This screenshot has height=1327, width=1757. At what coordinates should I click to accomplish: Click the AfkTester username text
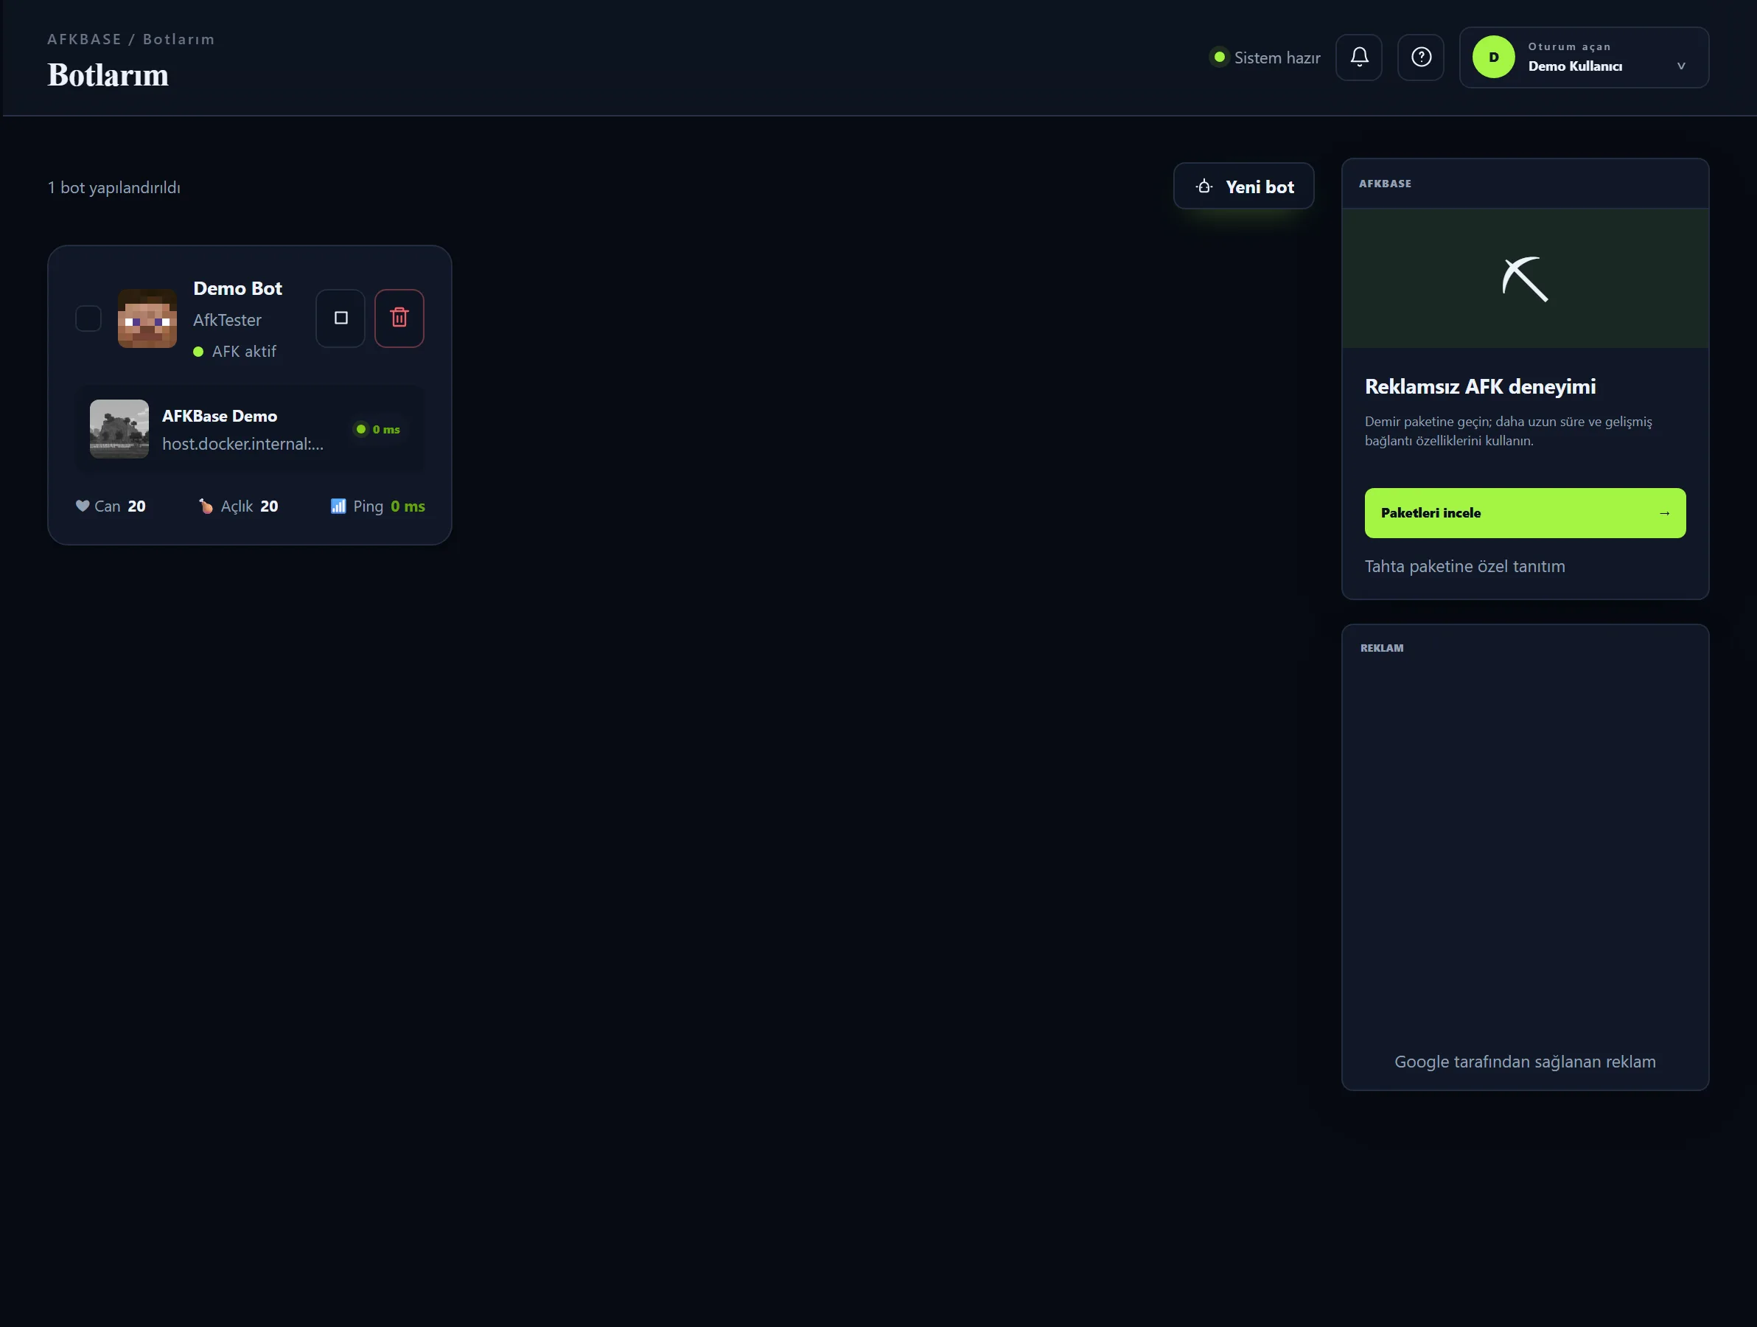pyautogui.click(x=227, y=320)
